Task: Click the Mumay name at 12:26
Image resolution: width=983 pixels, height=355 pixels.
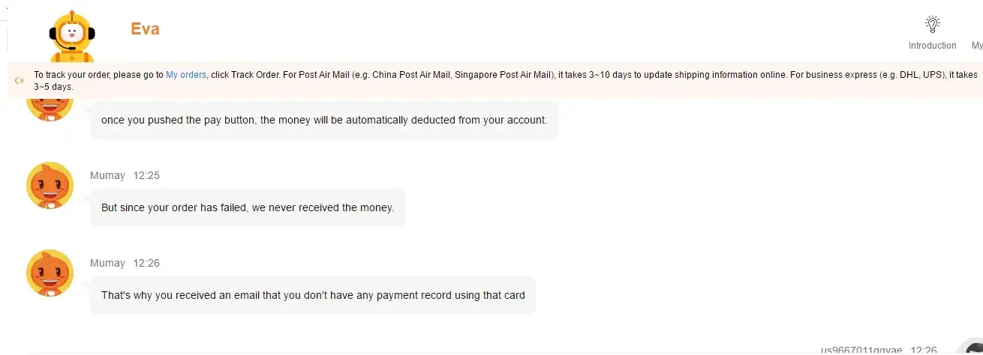Action: [107, 263]
